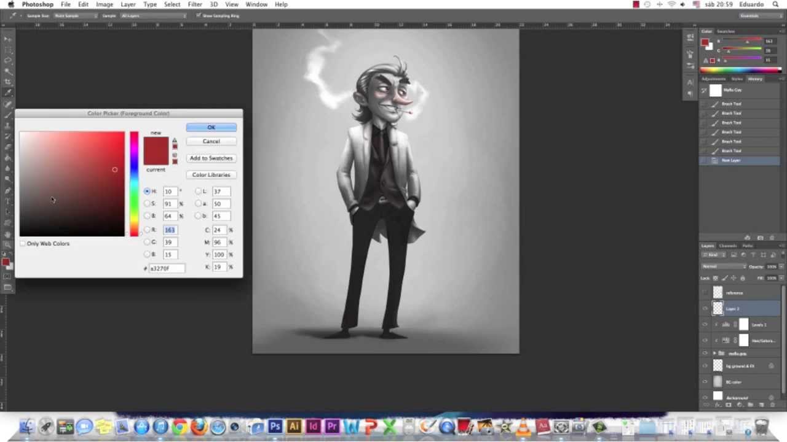This screenshot has height=442, width=787.
Task: Show the reference layer
Action: tap(705, 293)
